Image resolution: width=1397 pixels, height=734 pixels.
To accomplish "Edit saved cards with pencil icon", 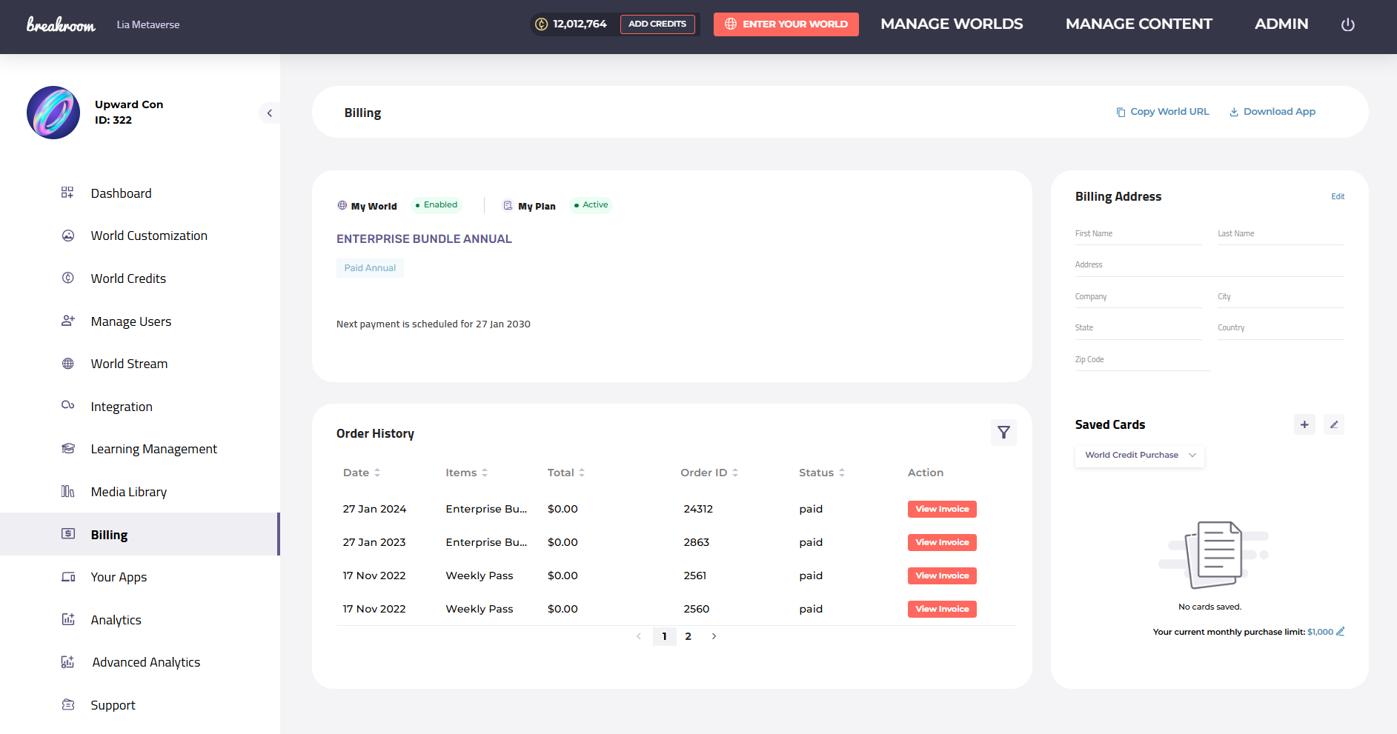I will click(x=1334, y=424).
